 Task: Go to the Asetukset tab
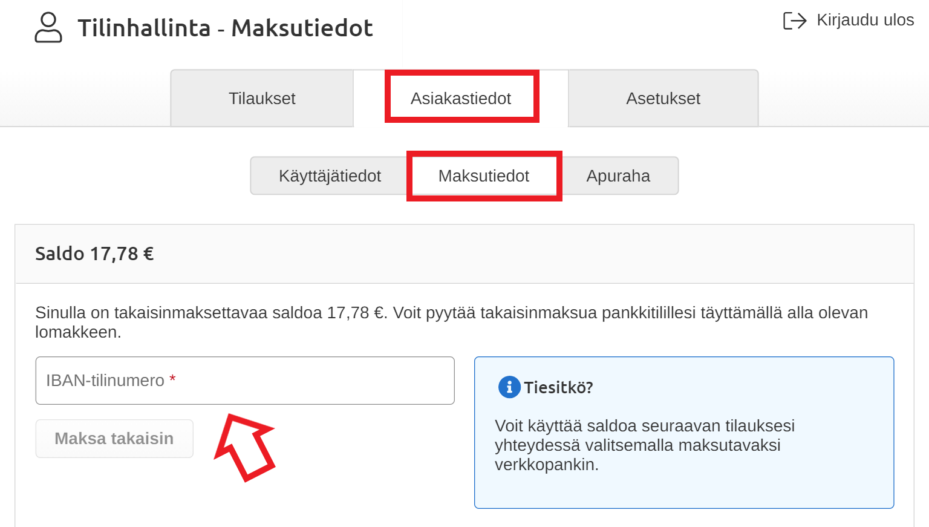(x=663, y=99)
